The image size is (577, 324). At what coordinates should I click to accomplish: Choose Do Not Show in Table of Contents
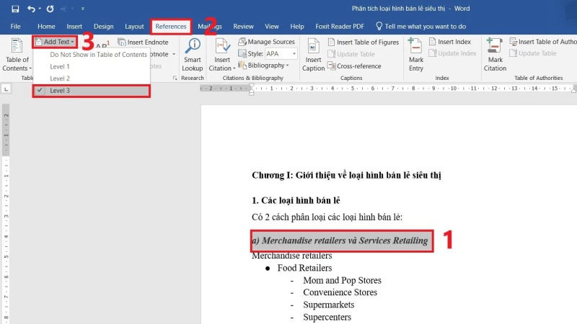tap(98, 55)
